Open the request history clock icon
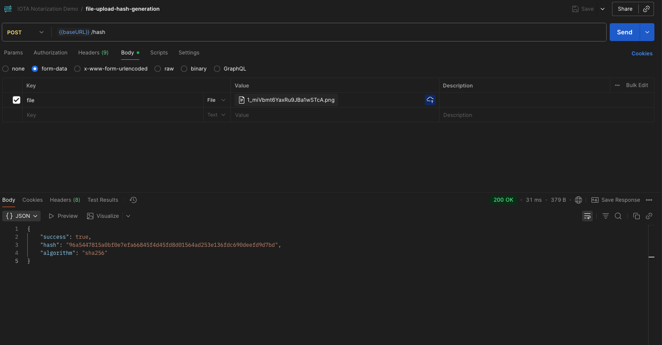 (x=133, y=200)
